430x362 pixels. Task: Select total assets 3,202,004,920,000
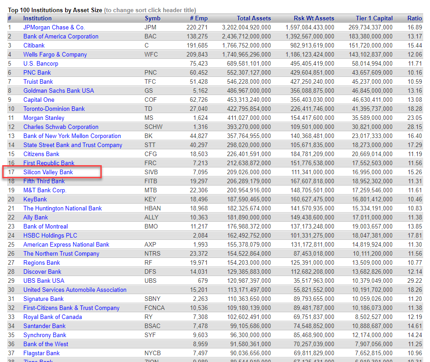(x=246, y=28)
